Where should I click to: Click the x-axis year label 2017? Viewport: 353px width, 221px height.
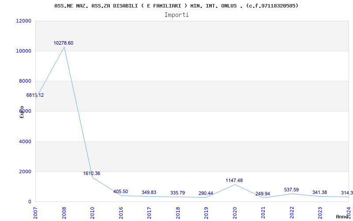149,213
